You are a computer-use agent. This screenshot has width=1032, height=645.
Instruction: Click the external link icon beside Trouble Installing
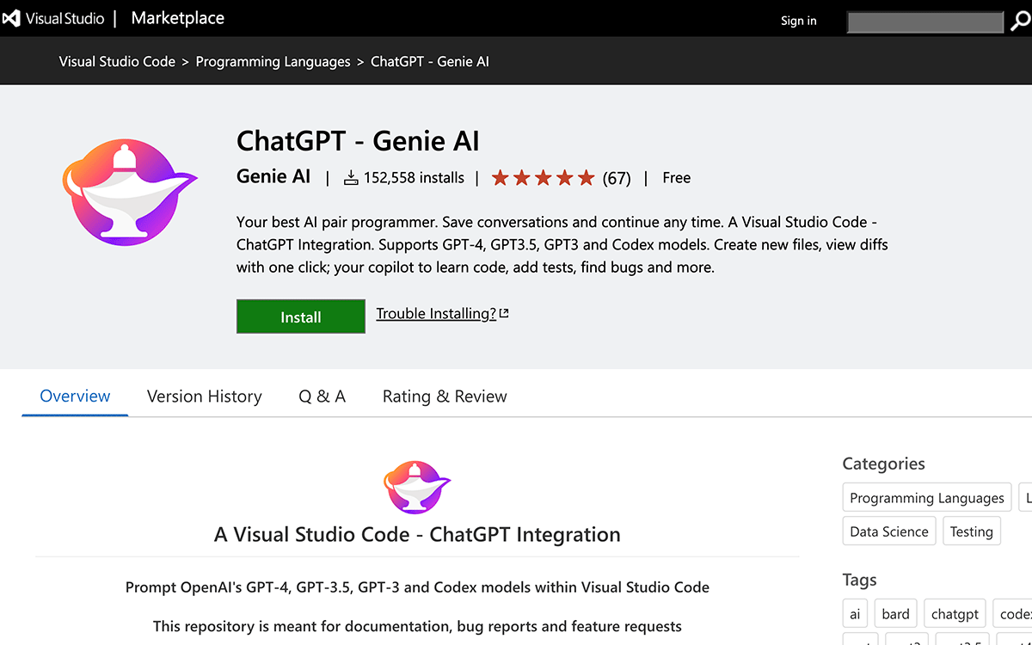(505, 313)
